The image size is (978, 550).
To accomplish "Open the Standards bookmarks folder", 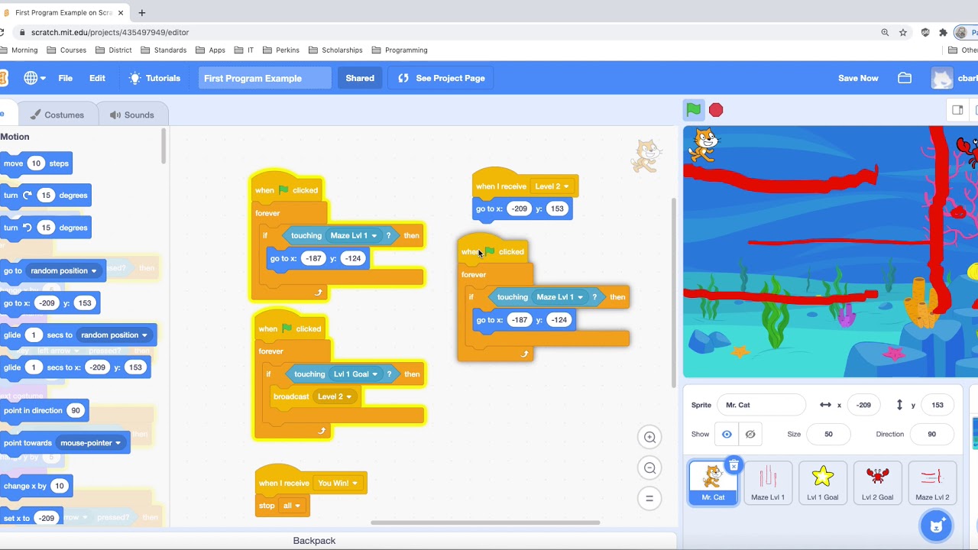I will 163,50.
